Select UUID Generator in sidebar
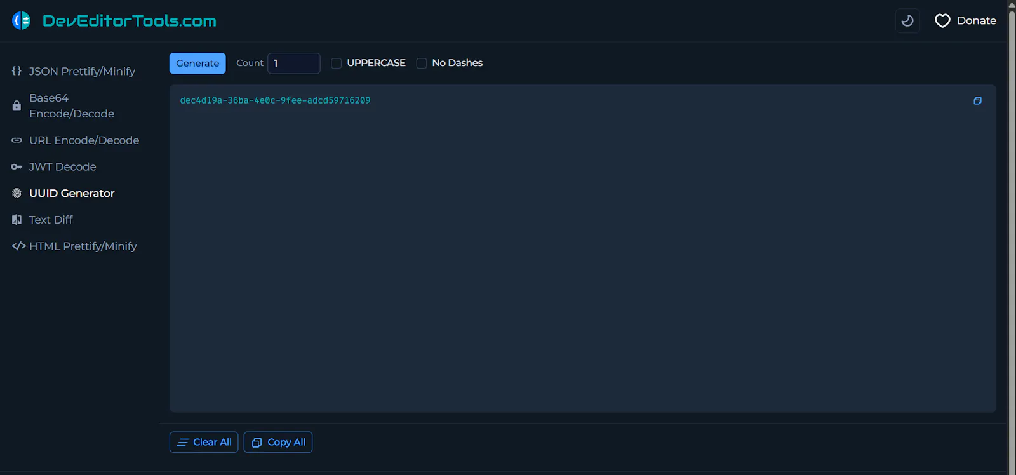Viewport: 1016px width, 475px height. tap(72, 193)
